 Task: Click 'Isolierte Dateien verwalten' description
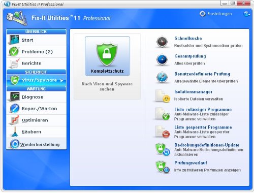(199, 99)
